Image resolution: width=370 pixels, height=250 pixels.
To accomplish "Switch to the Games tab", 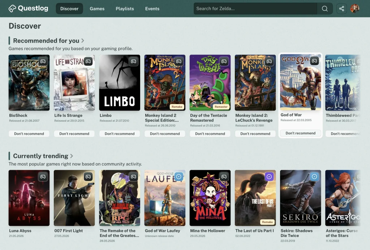I will pos(97,9).
